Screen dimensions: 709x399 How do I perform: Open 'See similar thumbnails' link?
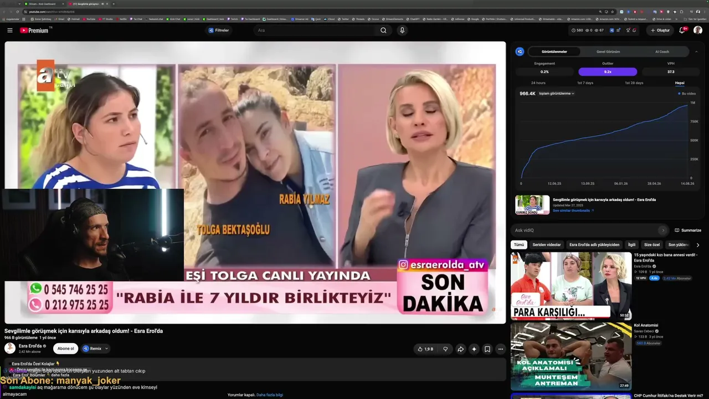573,211
